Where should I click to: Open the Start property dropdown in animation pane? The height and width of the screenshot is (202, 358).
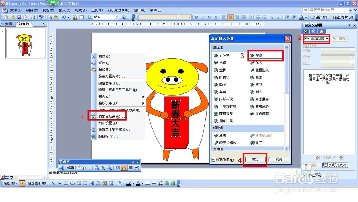tap(352, 52)
